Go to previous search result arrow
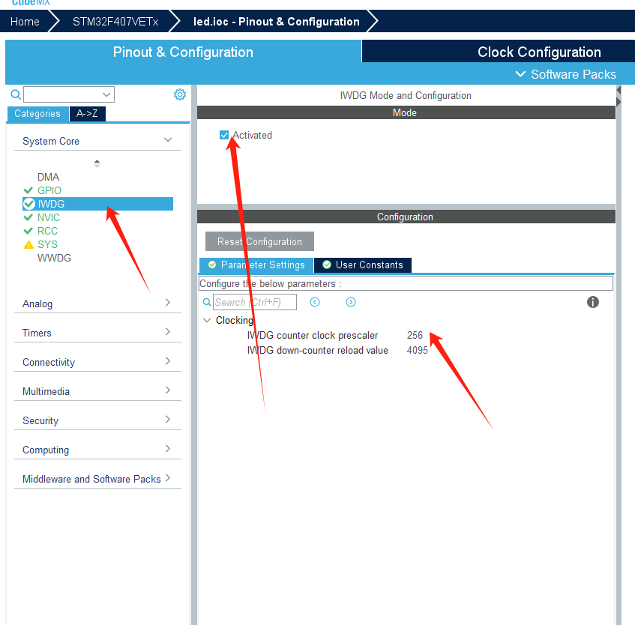This screenshot has width=635, height=625. (315, 302)
